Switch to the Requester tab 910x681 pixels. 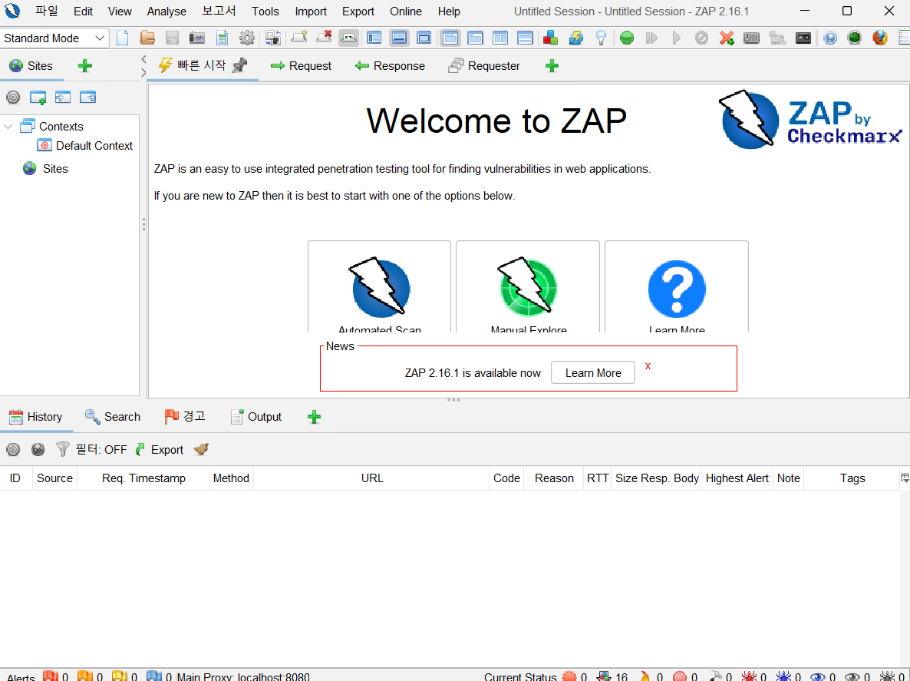[484, 66]
